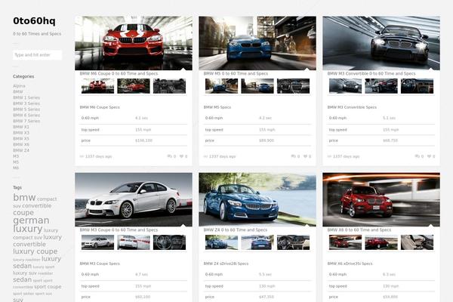Click the 'sport coupe' tag
453x302 pixels.
pos(48,287)
